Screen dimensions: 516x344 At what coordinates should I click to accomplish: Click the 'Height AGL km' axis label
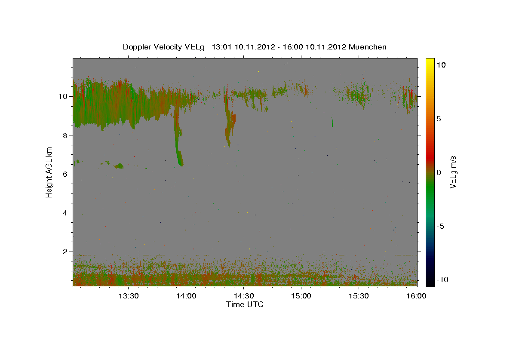click(49, 172)
